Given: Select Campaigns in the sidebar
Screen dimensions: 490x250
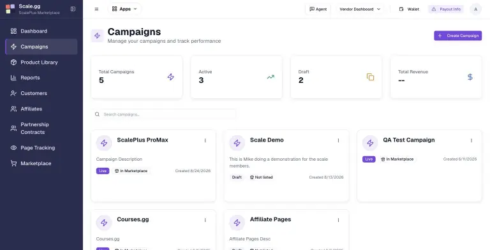Looking at the screenshot, I should [41, 47].
